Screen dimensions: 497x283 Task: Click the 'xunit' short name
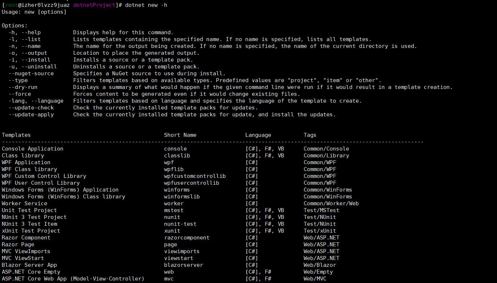click(x=172, y=231)
